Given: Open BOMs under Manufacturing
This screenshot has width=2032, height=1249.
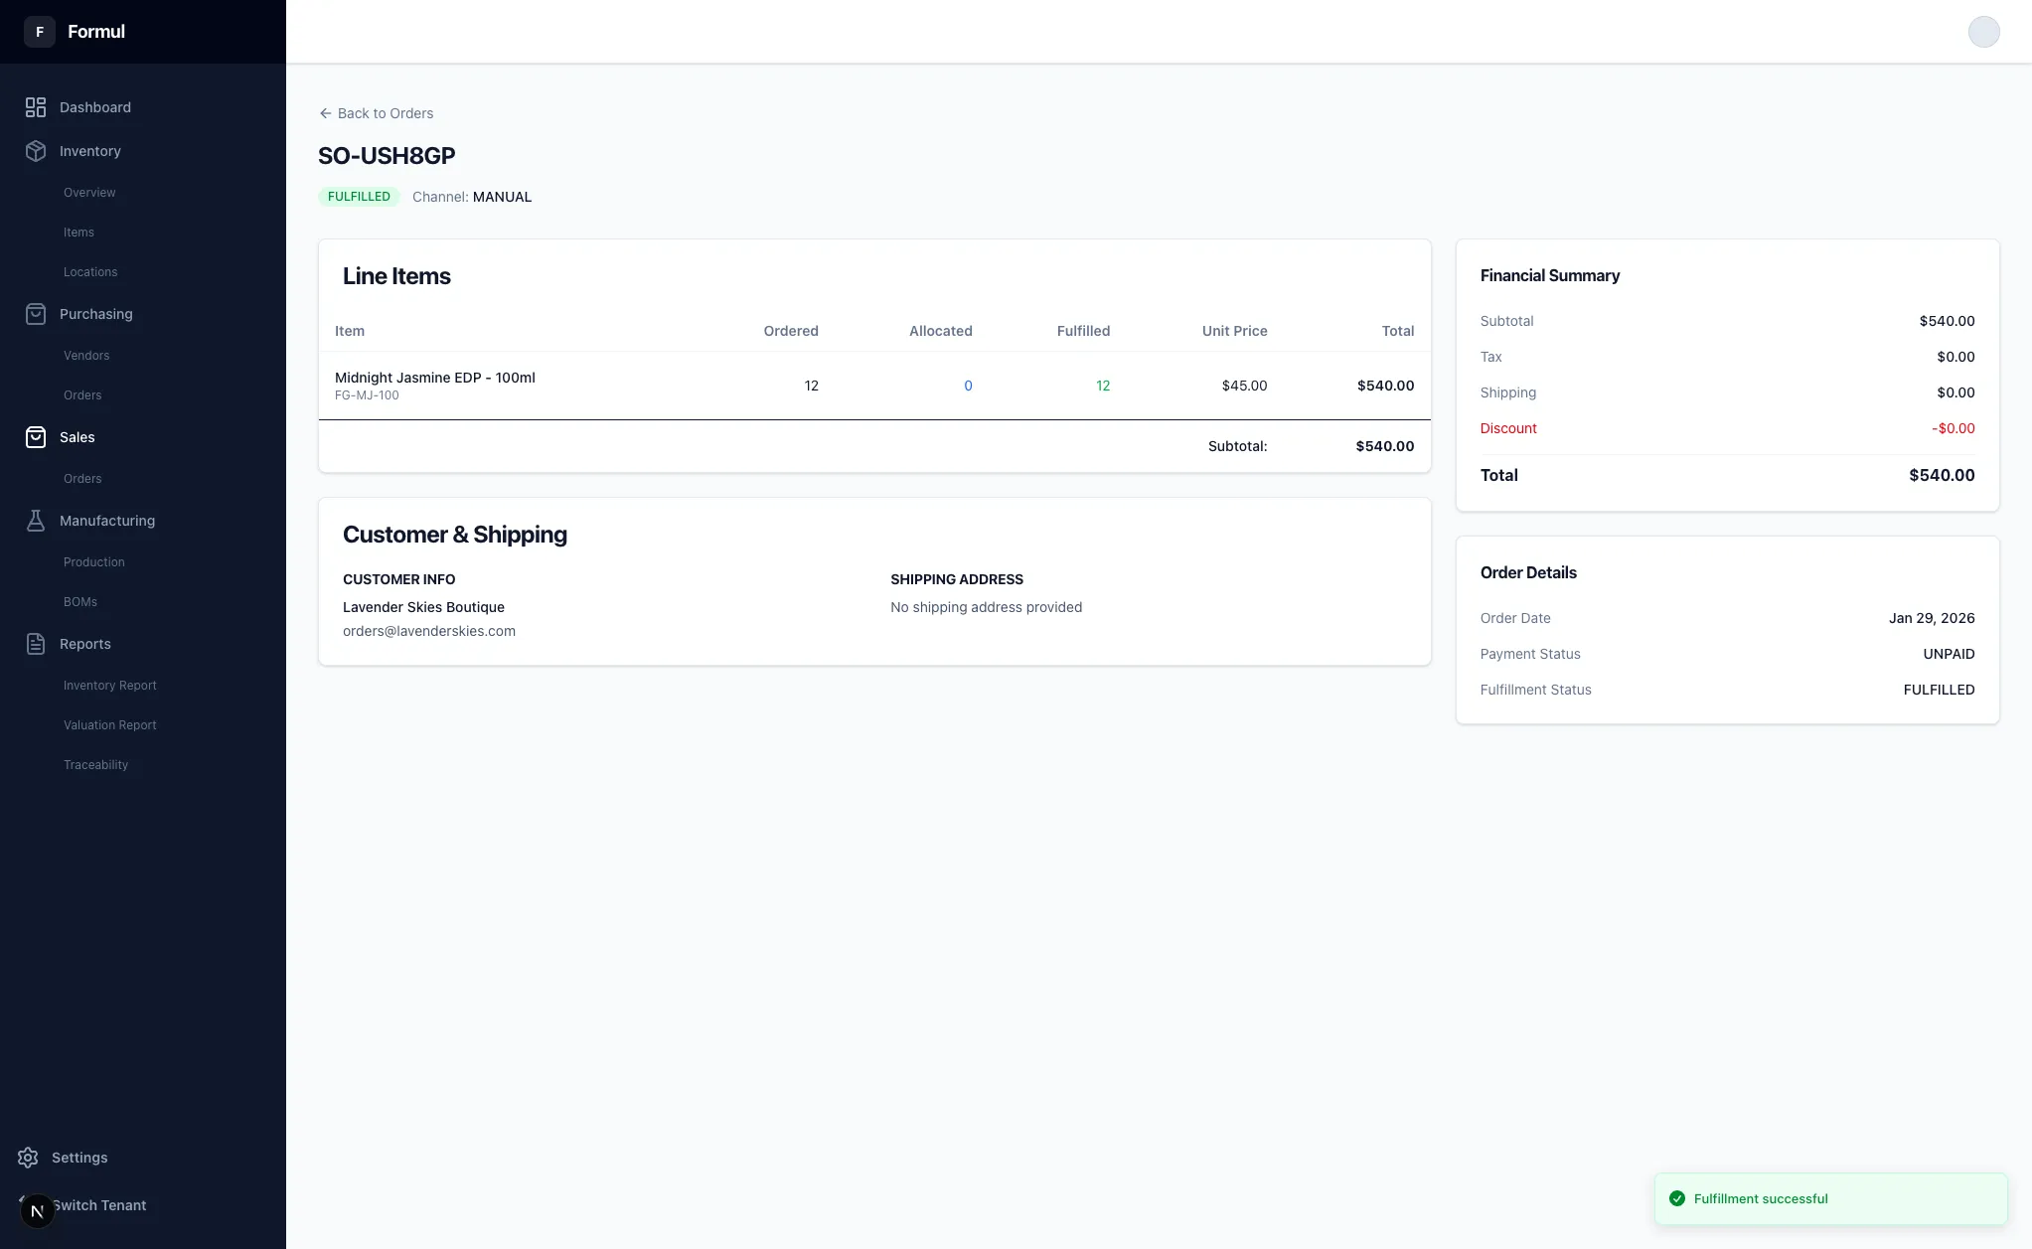Looking at the screenshot, I should 80,602.
